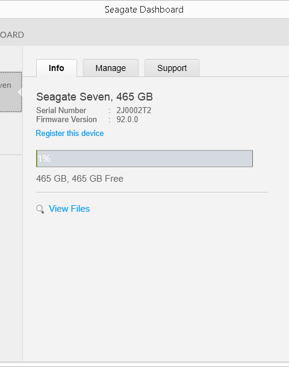Open the View Files link

pos(69,209)
